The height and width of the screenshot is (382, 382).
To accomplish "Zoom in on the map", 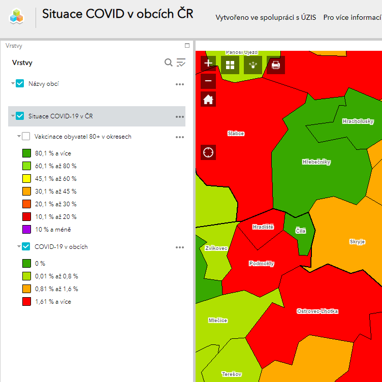I will (208, 63).
